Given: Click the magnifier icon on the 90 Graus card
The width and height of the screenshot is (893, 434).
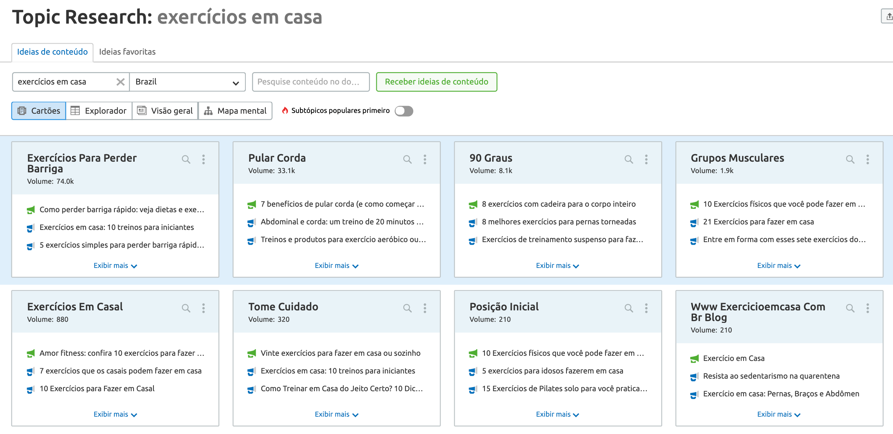Looking at the screenshot, I should pos(629,159).
